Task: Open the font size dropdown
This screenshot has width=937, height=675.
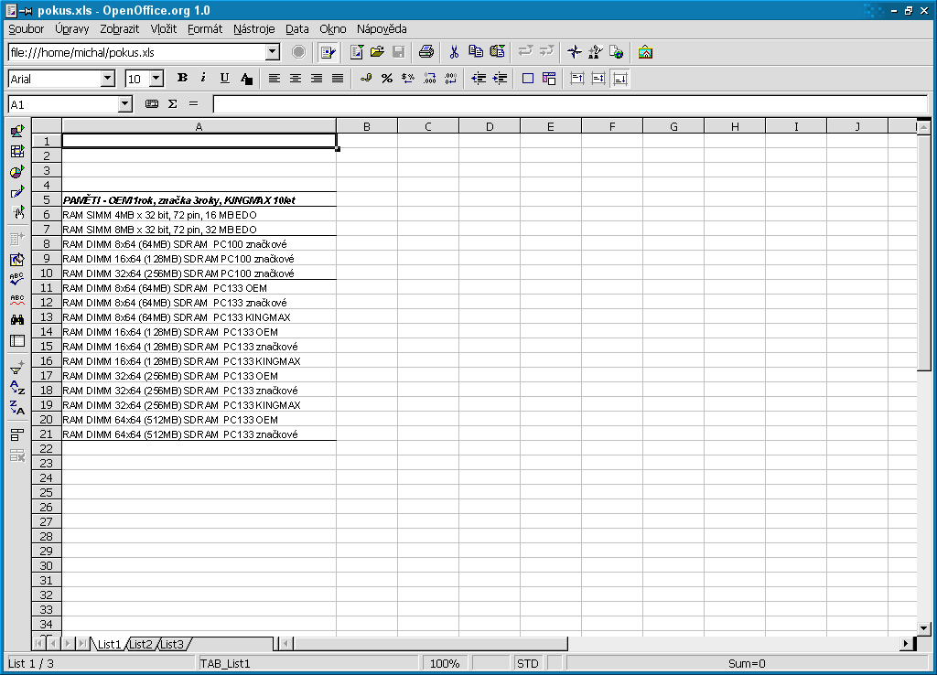Action: (x=156, y=79)
